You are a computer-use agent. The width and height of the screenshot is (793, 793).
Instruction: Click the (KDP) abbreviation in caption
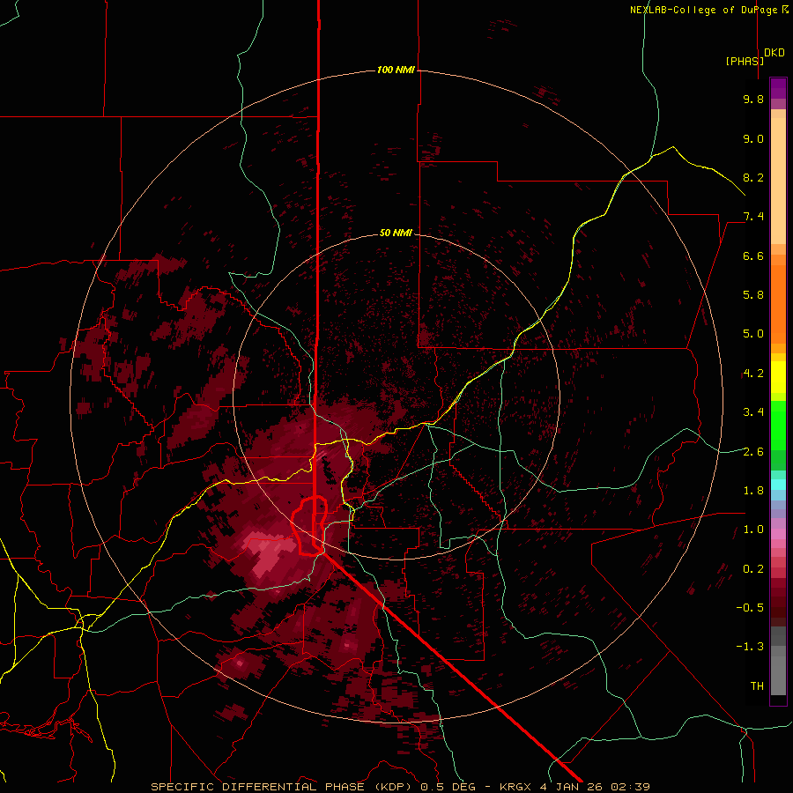pyautogui.click(x=392, y=787)
